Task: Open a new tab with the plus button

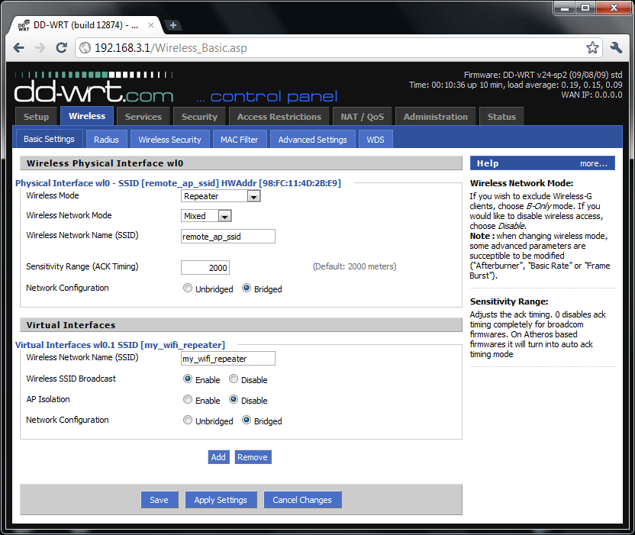Action: click(173, 25)
